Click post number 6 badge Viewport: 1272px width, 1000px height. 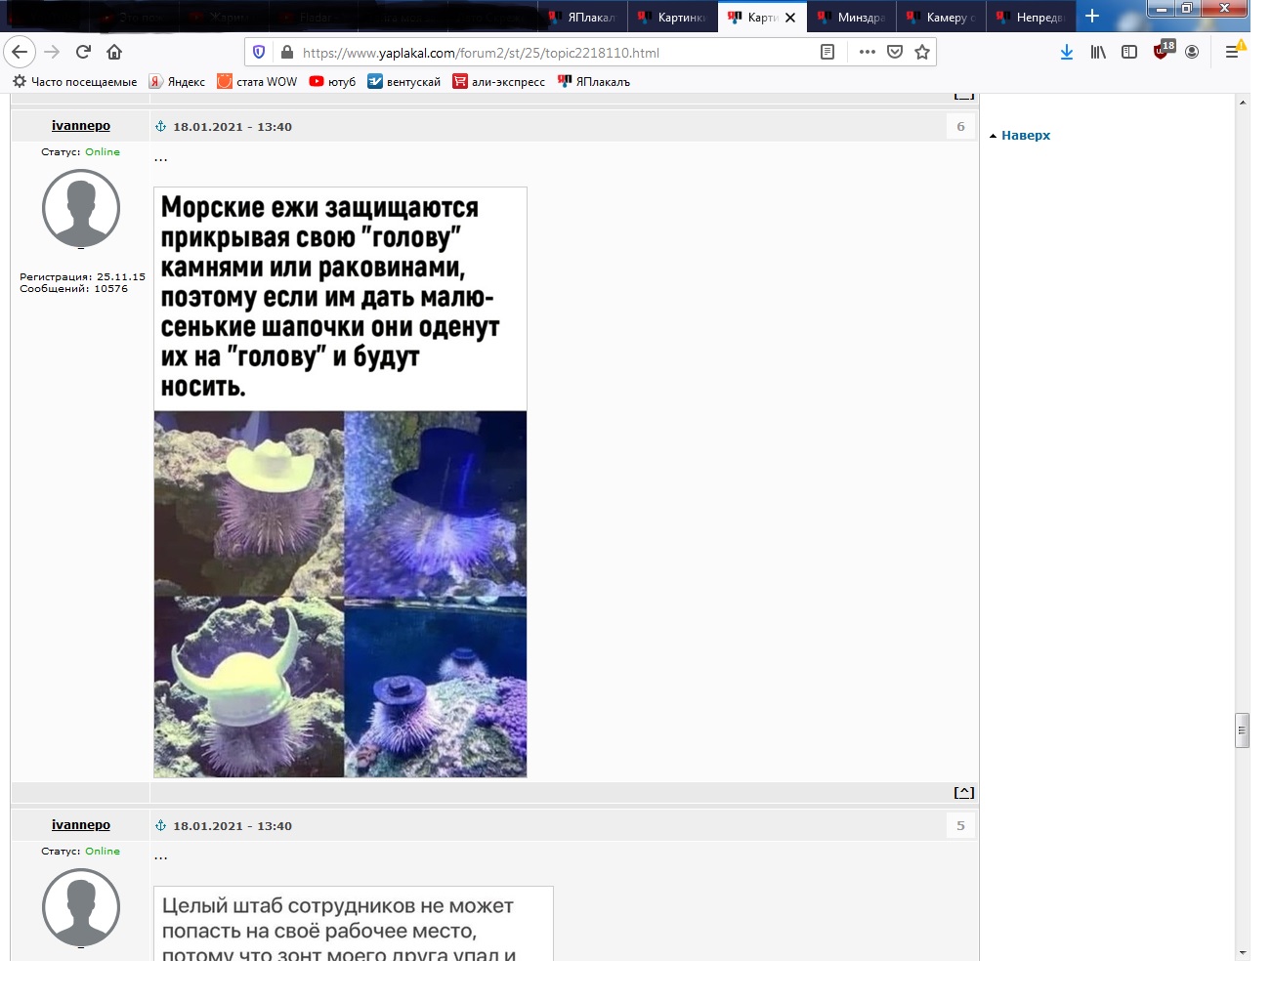pos(960,126)
